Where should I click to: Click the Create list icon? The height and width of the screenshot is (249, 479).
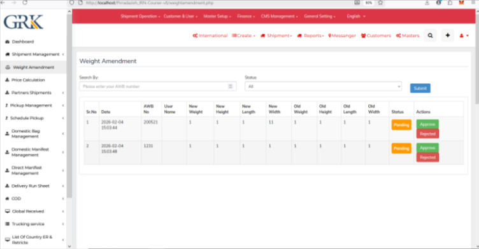[234, 36]
